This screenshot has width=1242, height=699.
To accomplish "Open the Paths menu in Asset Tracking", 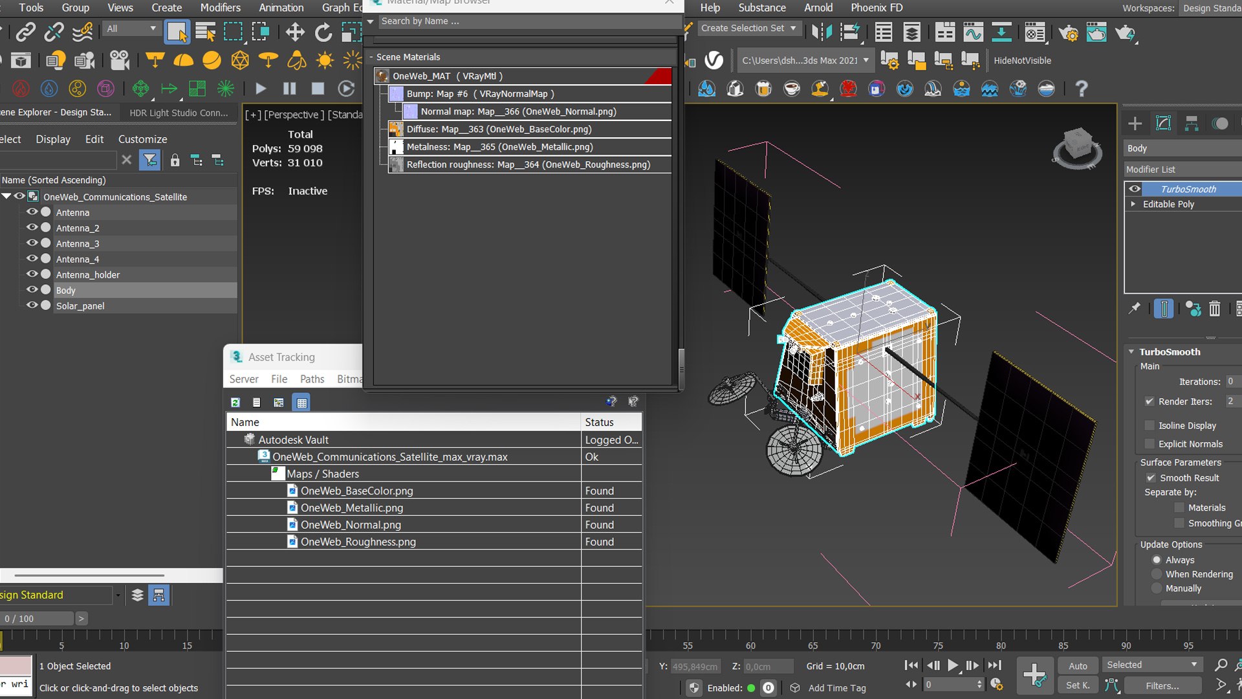I will [312, 379].
